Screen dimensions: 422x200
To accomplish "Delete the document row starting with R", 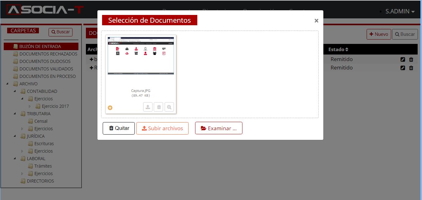I will [411, 68].
